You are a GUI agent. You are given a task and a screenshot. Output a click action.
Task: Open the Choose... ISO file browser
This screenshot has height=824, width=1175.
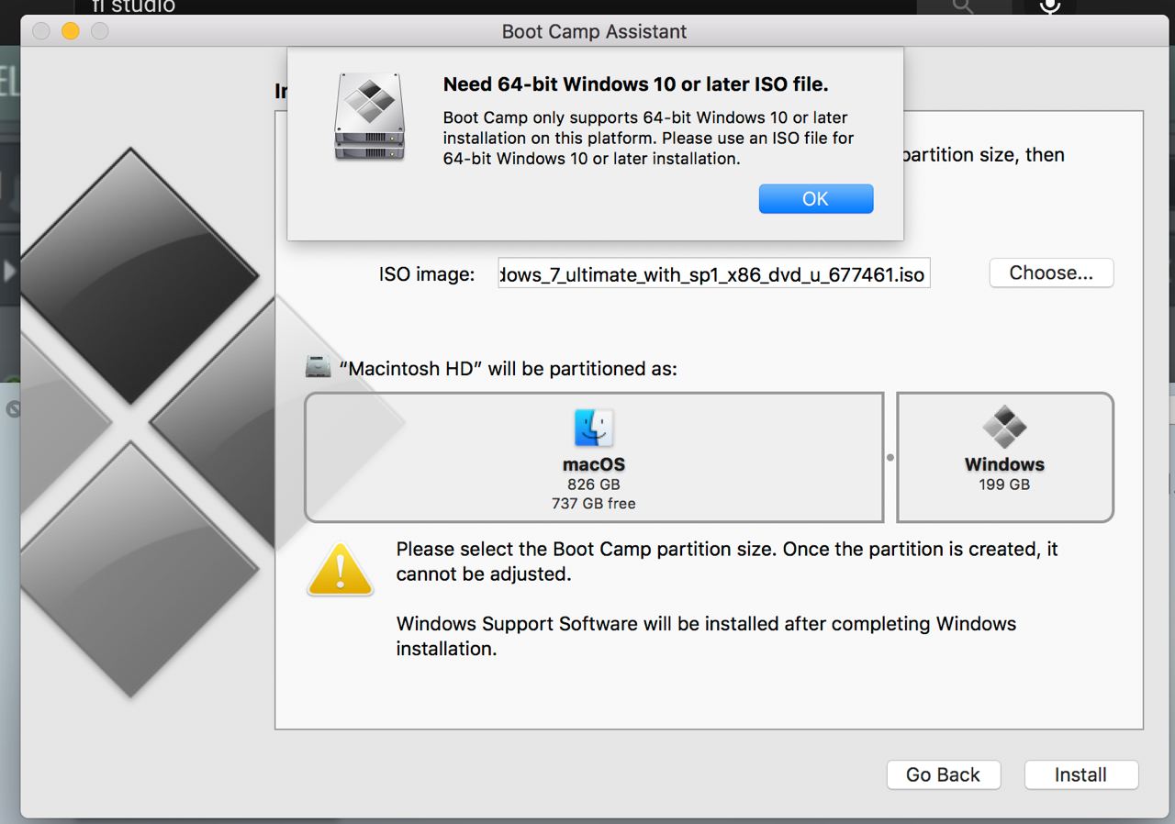pos(1051,273)
